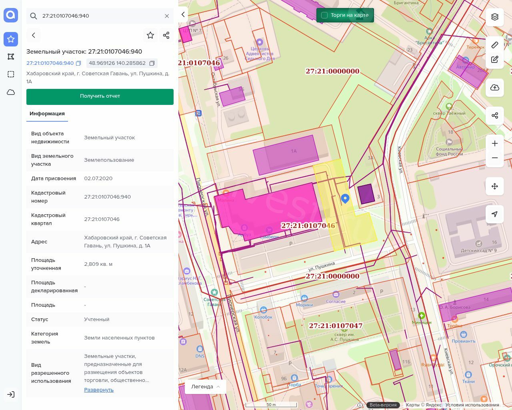This screenshot has width=512, height=410.
Task: Open favorites in the left sidebar
Action: 11,39
